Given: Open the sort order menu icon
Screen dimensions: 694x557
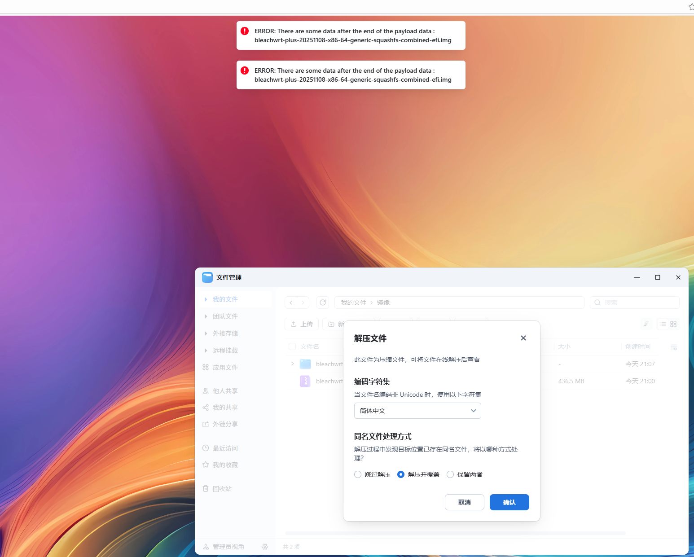Looking at the screenshot, I should 646,324.
